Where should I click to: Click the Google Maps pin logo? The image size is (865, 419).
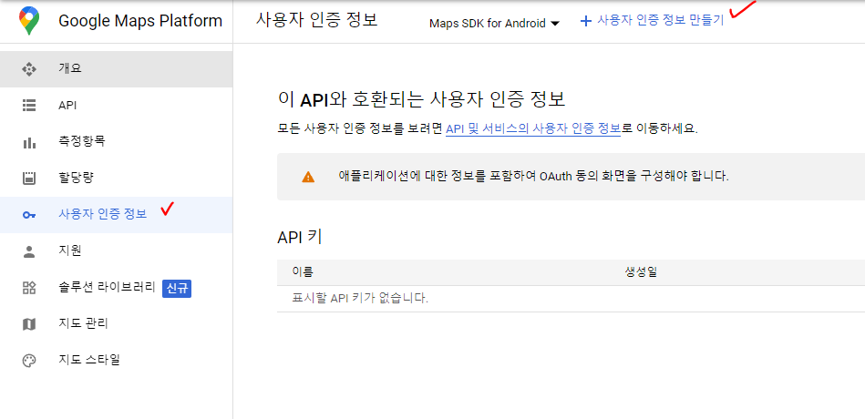coord(28,22)
